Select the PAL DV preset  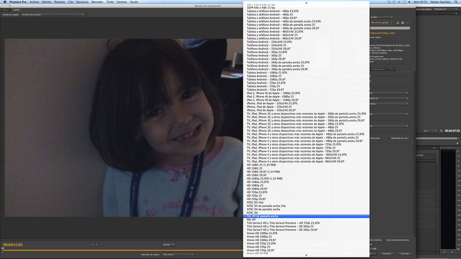click(306, 219)
